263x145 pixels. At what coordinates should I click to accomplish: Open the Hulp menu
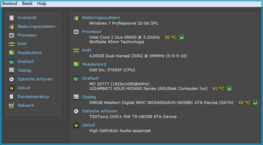click(x=42, y=4)
